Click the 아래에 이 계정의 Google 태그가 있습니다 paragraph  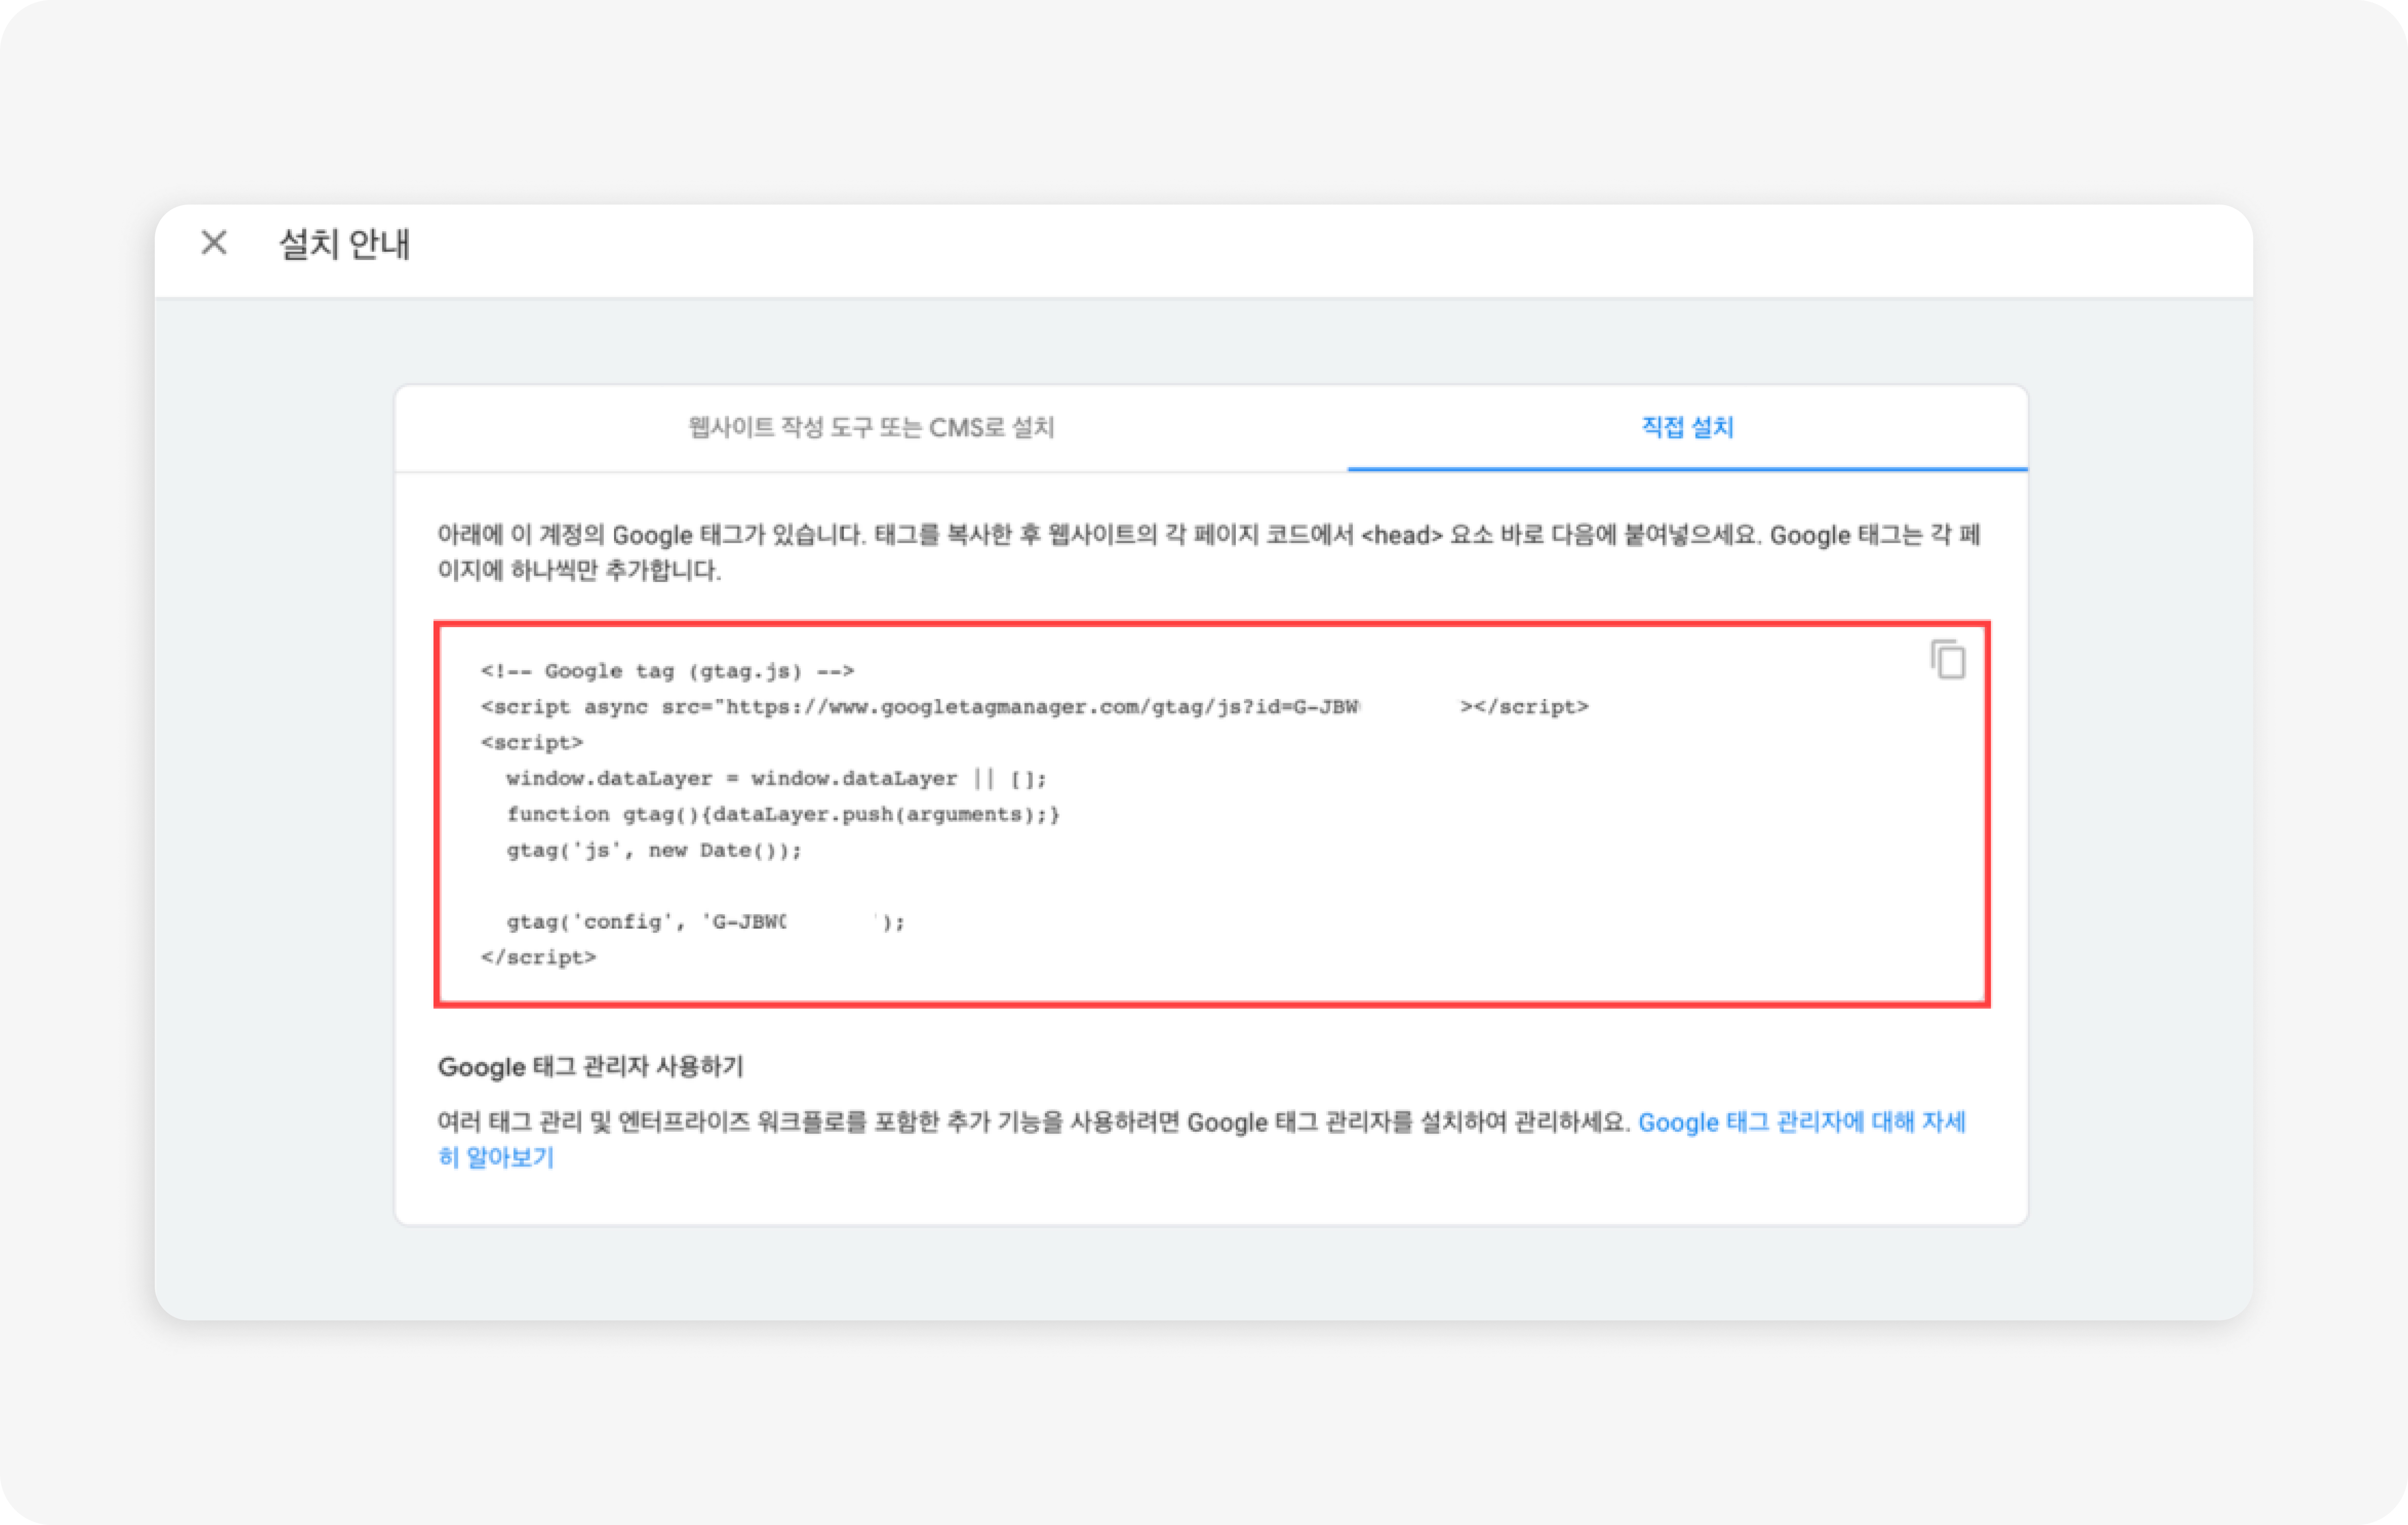(1209, 553)
